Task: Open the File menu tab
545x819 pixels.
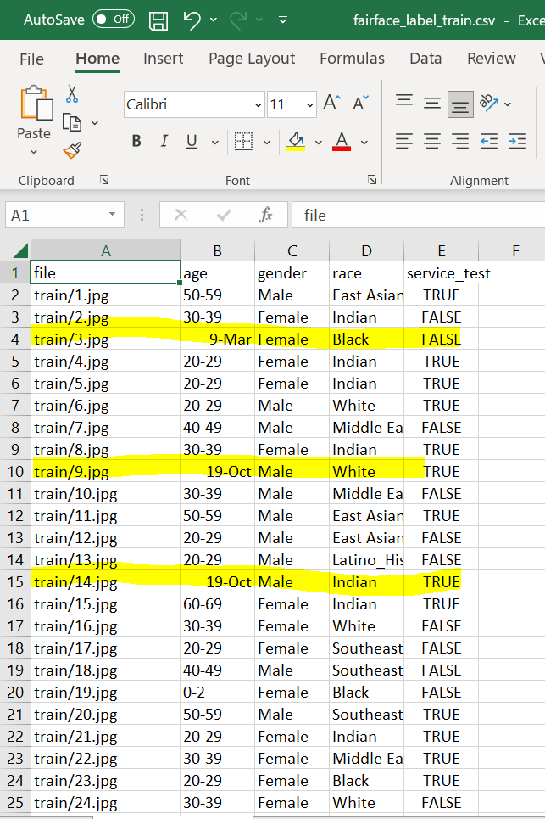Action: tap(32, 59)
